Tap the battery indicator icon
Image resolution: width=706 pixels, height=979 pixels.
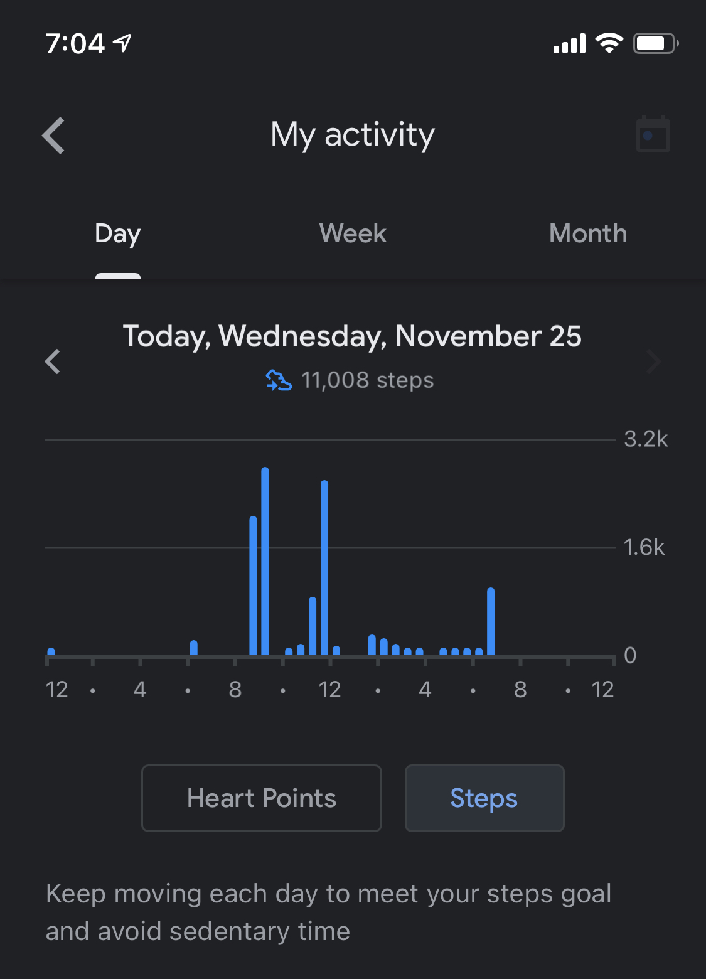(x=655, y=43)
